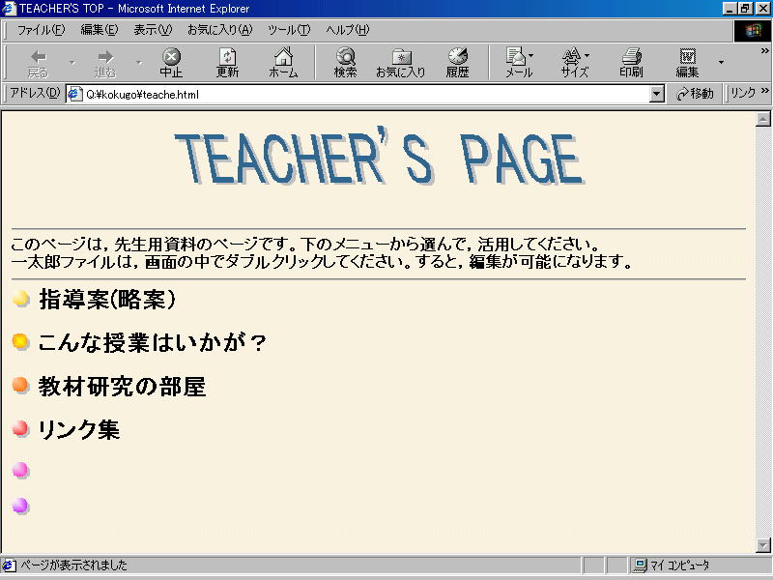The width and height of the screenshot is (773, 580).
Task: Click the Windows logo throbber icon
Action: coord(753,31)
